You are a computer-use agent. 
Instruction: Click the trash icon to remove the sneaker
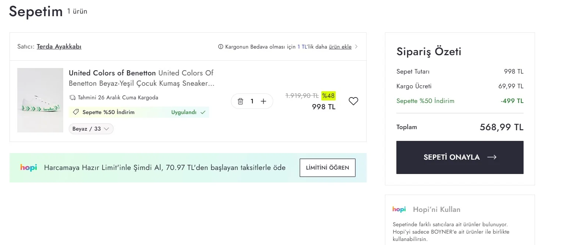(241, 101)
